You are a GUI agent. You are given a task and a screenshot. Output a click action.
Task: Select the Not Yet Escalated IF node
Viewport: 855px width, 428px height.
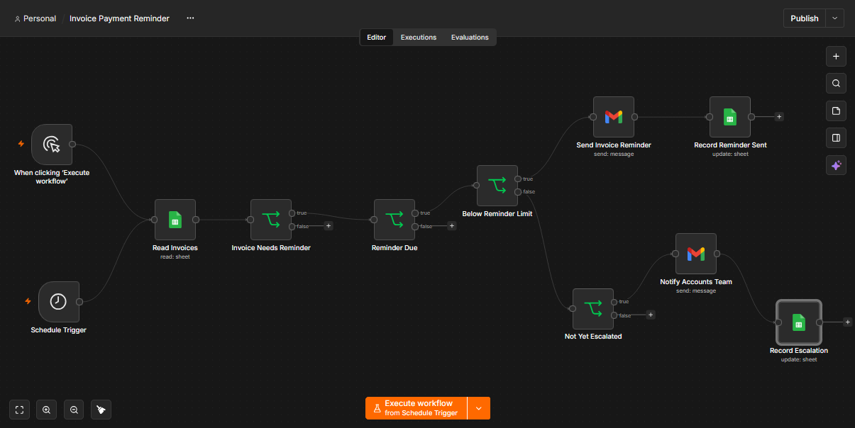click(593, 308)
